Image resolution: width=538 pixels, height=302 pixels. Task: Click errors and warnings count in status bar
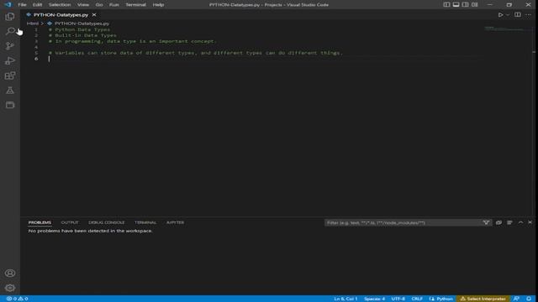pyautogui.click(x=17, y=299)
